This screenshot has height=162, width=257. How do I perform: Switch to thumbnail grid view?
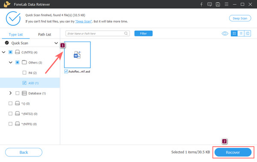[x=234, y=33]
